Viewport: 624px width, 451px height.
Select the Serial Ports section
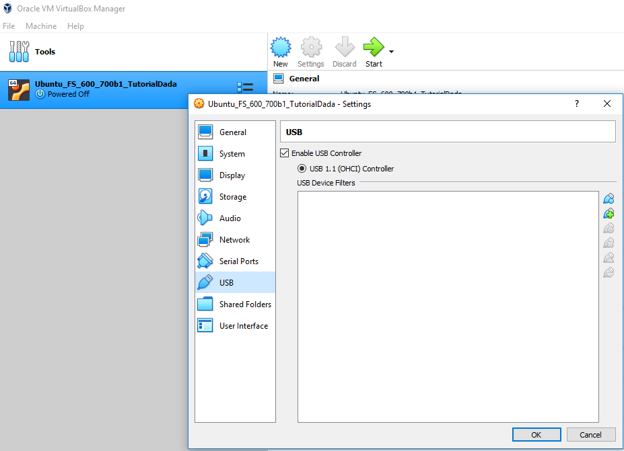coord(238,261)
